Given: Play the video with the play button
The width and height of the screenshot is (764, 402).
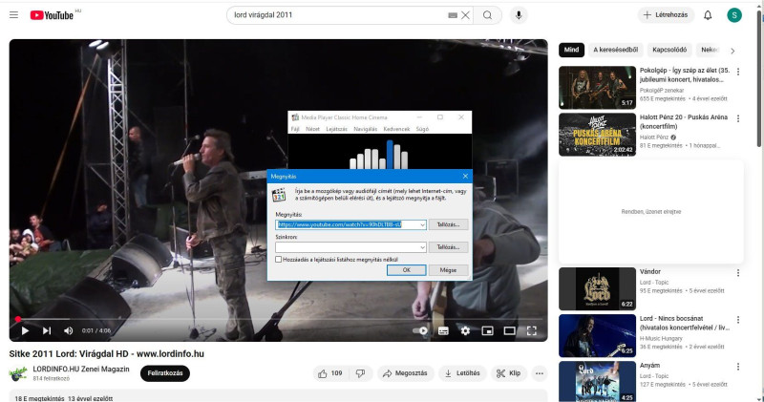Looking at the screenshot, I should point(25,330).
